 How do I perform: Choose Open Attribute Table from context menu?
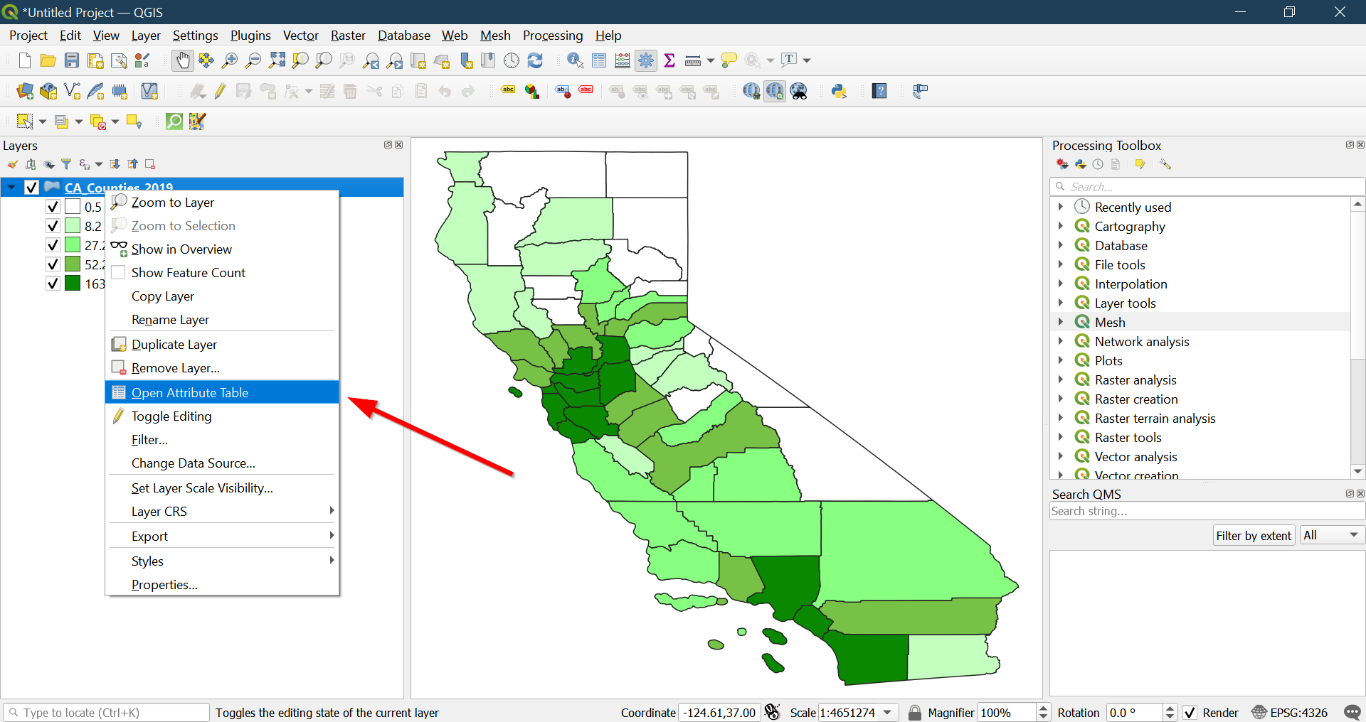pos(190,393)
